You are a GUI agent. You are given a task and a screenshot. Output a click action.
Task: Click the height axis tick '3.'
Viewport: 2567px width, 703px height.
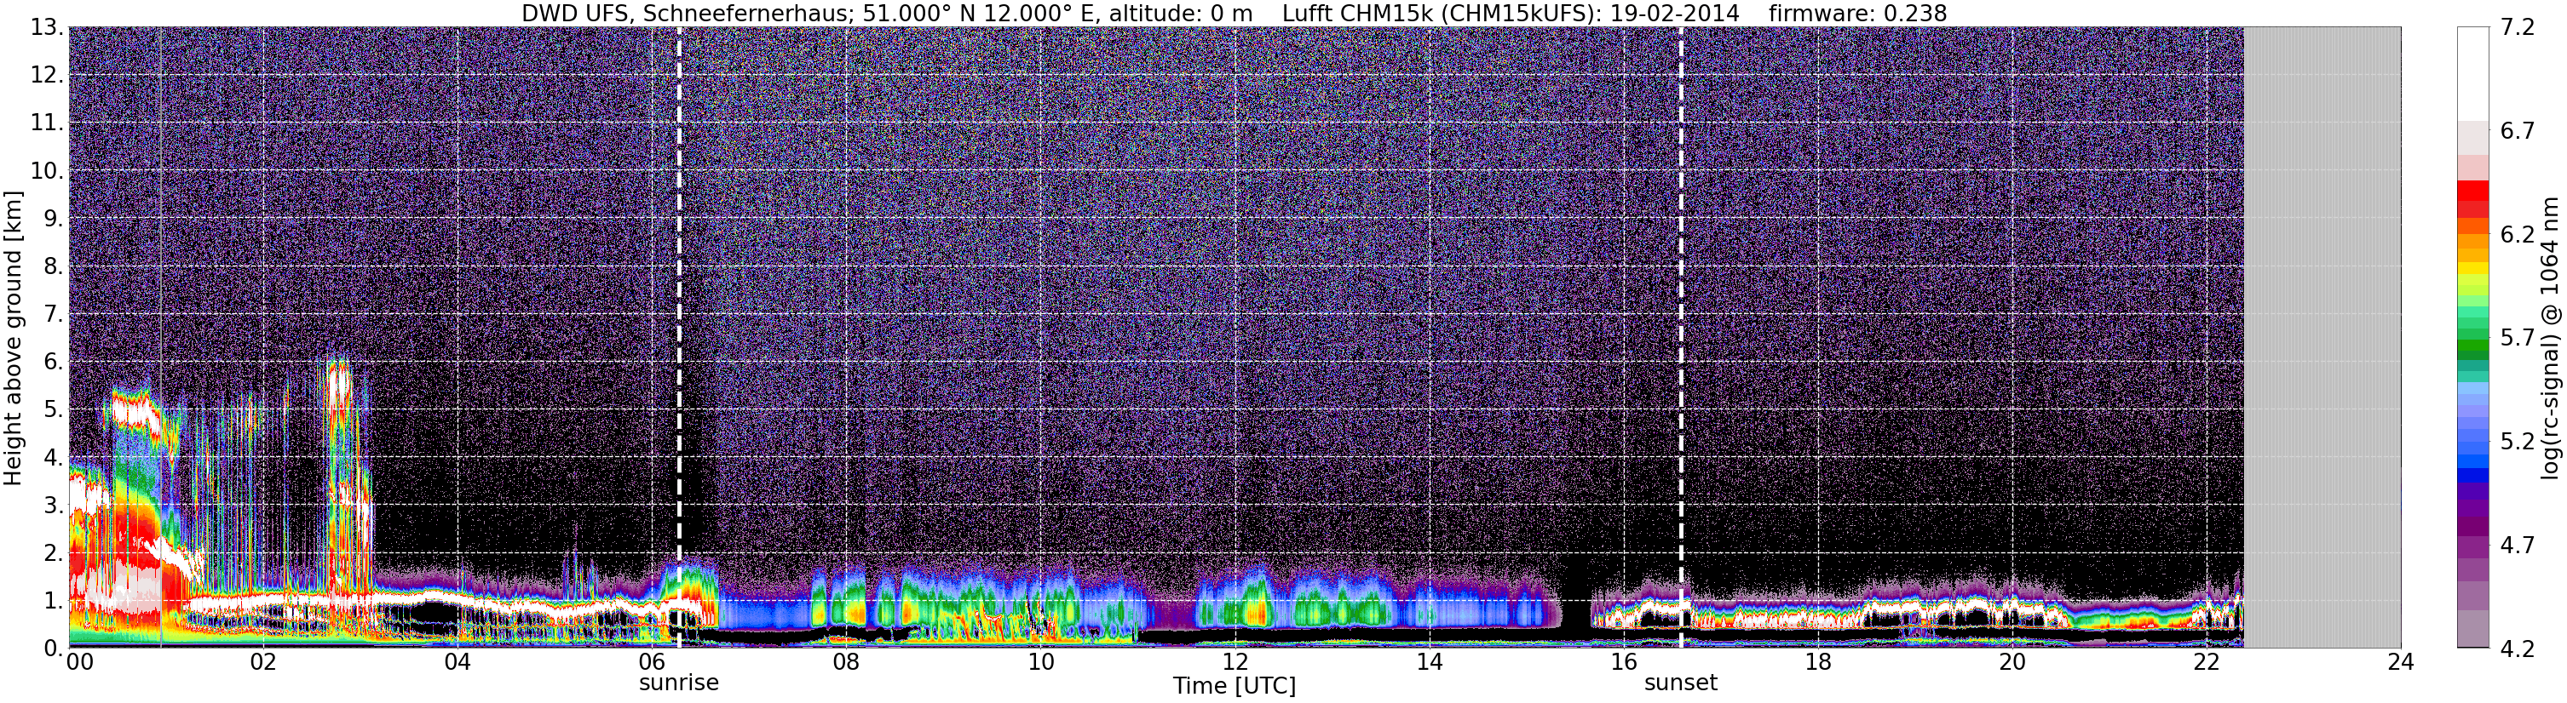pos(54,505)
